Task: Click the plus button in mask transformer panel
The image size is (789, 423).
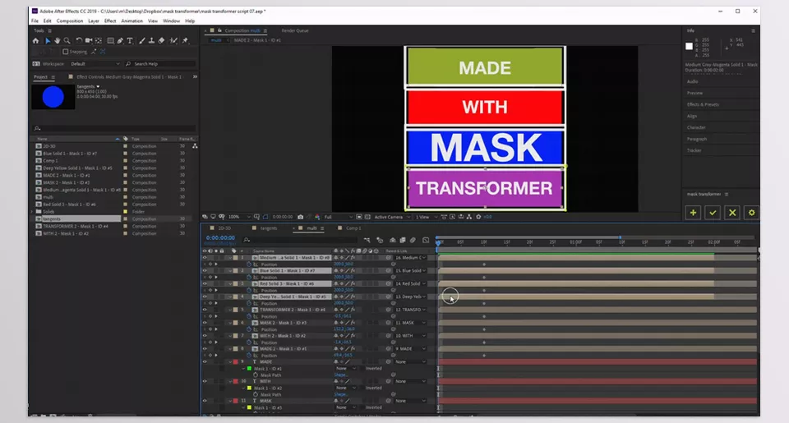Action: 693,213
